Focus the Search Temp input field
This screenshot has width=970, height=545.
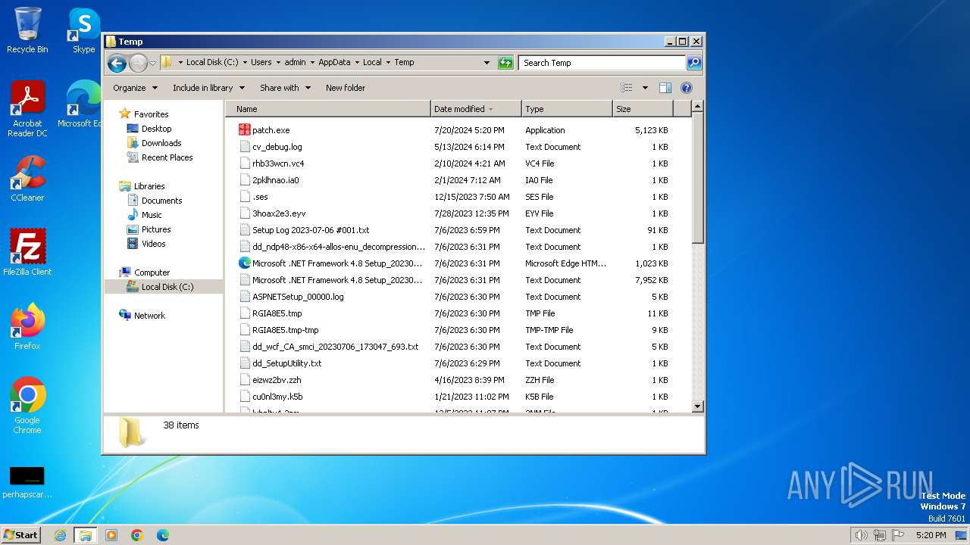pyautogui.click(x=602, y=63)
